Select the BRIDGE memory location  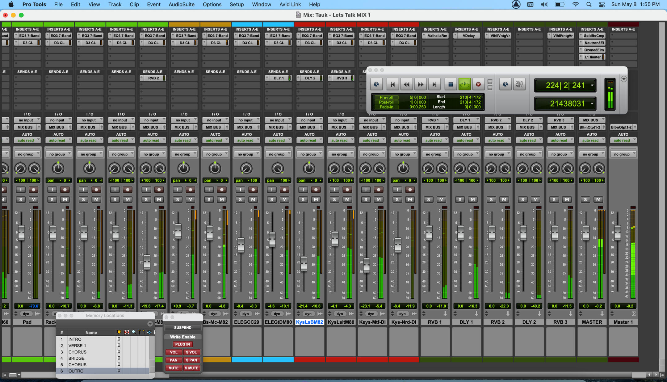(x=76, y=358)
